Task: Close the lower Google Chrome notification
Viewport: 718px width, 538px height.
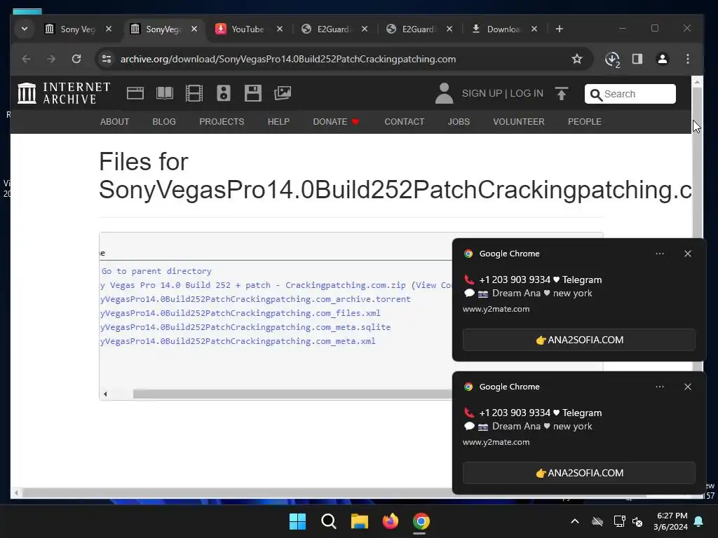Action: 687,387
